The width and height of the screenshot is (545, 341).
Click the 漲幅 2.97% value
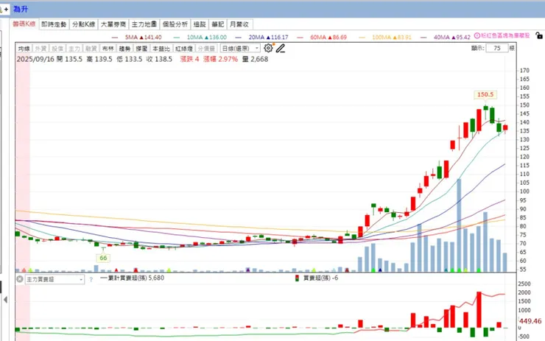click(x=220, y=59)
